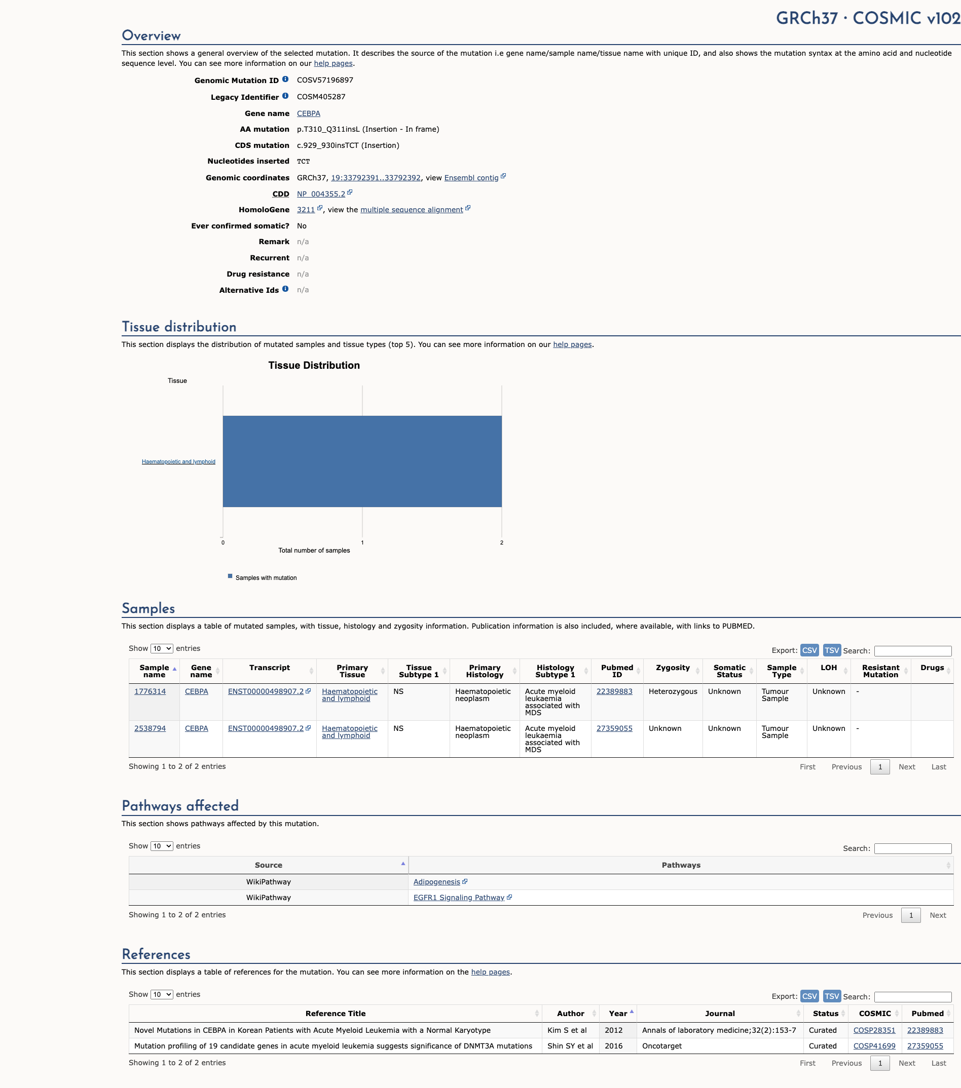This screenshot has height=1088, width=961.
Task: Open the References table entries-per-page dropdown
Action: pyautogui.click(x=162, y=994)
